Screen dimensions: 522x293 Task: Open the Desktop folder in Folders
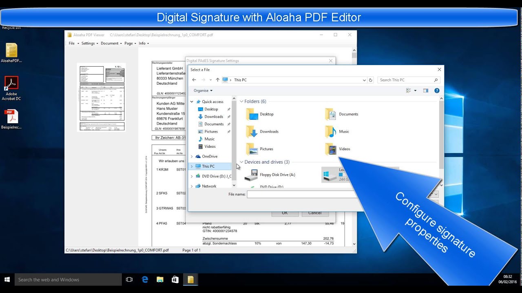[x=260, y=114]
